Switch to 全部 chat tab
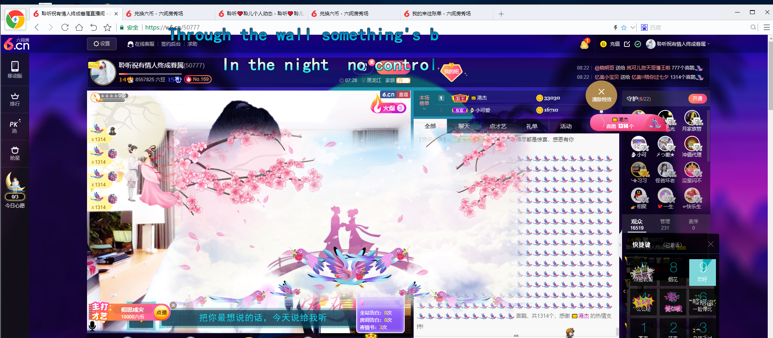Image resolution: width=773 pixels, height=338 pixels. 430,126
